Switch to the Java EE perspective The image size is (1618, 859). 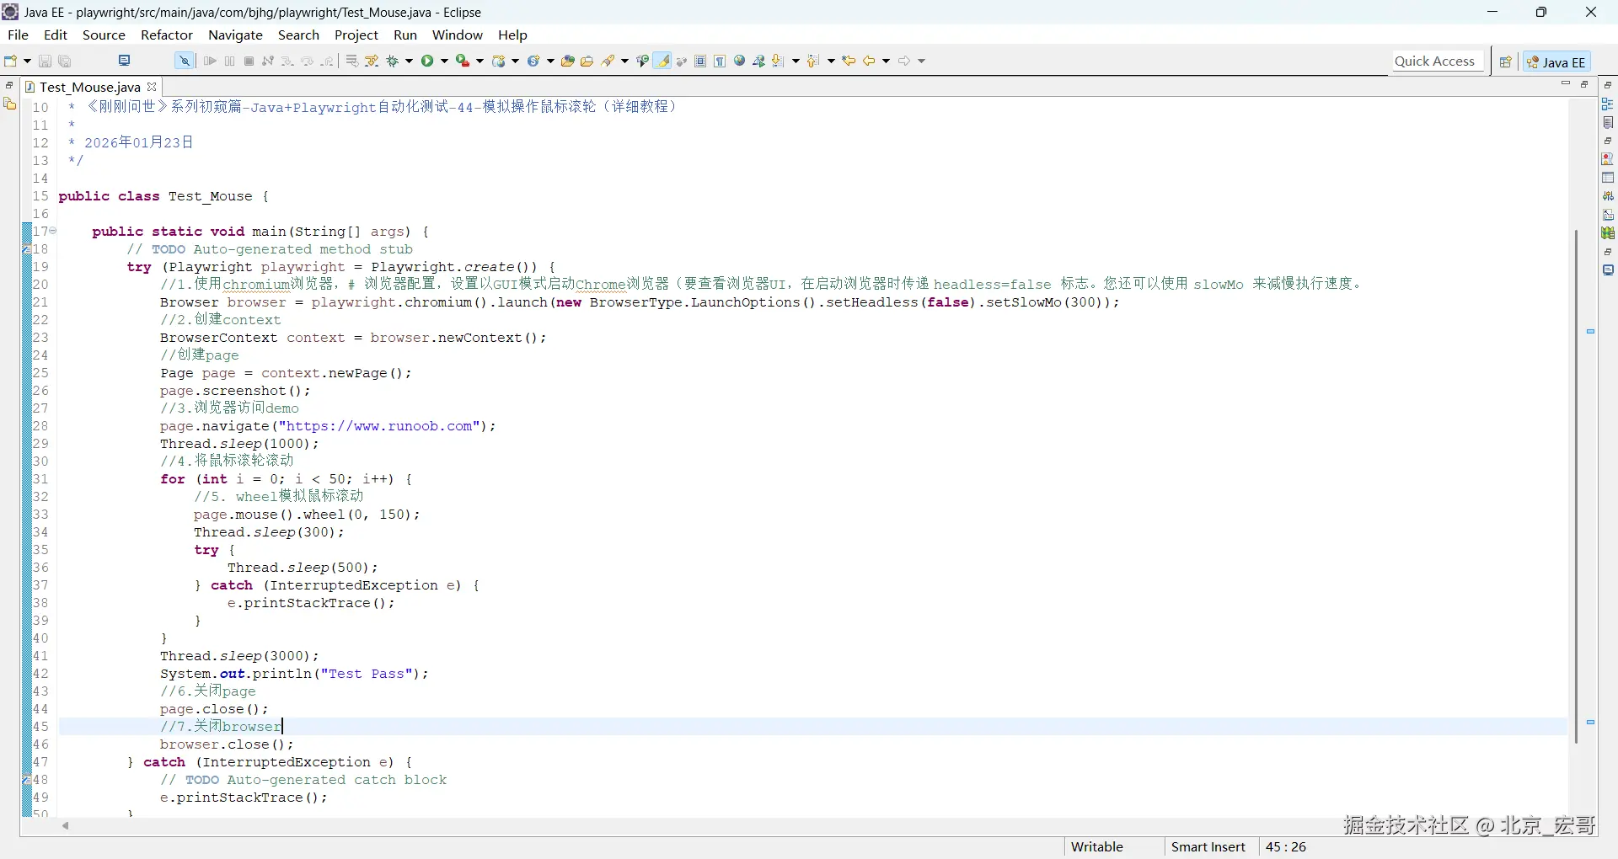1557,61
